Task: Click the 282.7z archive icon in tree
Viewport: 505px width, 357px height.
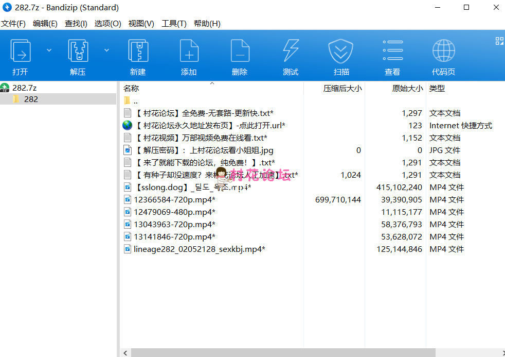Action: pos(5,88)
